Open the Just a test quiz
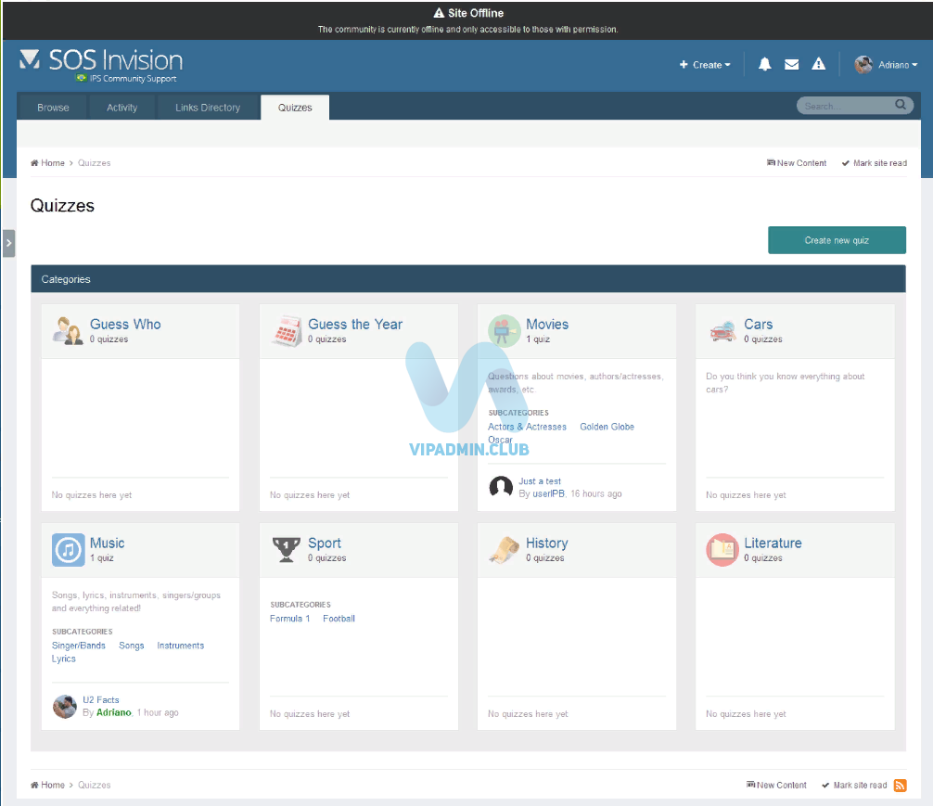The image size is (933, 806). coord(540,481)
